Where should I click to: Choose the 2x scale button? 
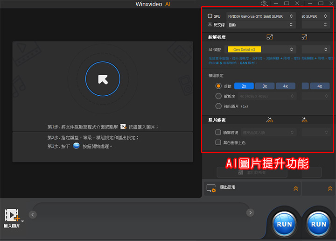[244, 86]
